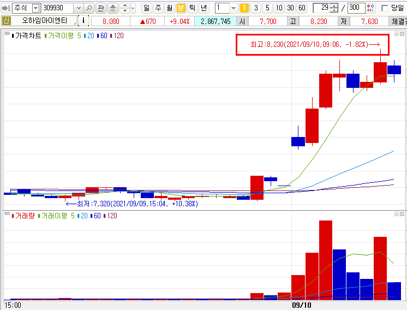Viewport: 407px width, 310px height.
Task: Click the price MA 120 legend entry
Action: coord(117,35)
